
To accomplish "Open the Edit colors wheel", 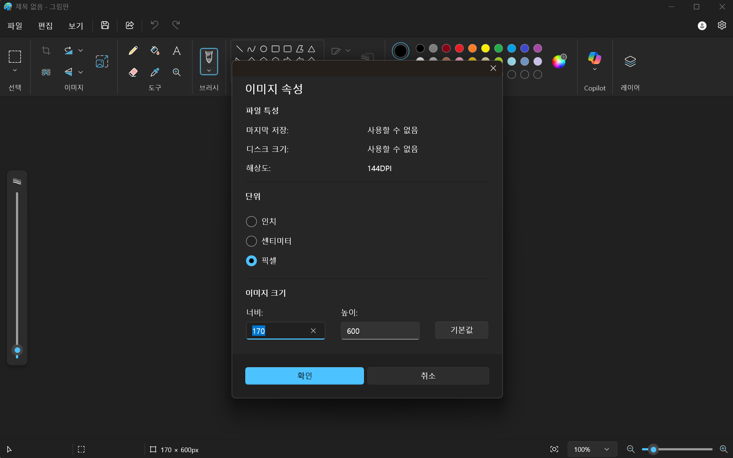I will 559,61.
